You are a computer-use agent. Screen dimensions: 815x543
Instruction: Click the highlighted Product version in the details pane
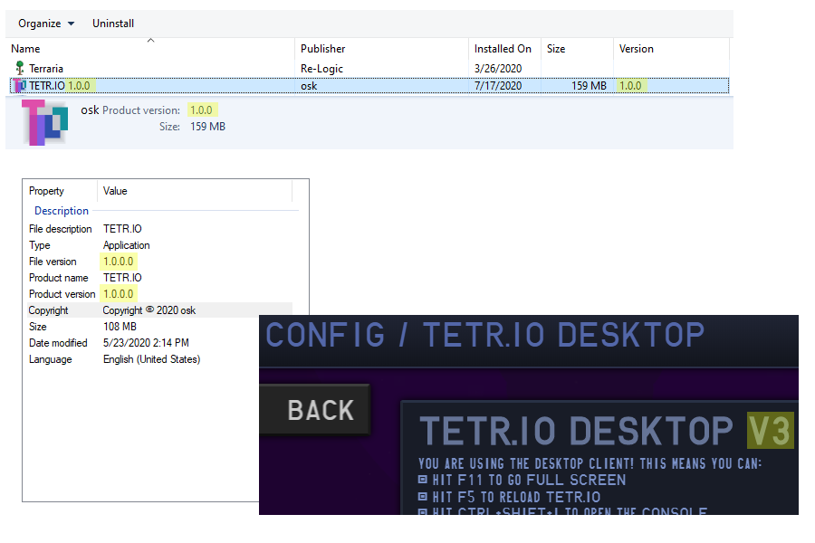(x=203, y=107)
